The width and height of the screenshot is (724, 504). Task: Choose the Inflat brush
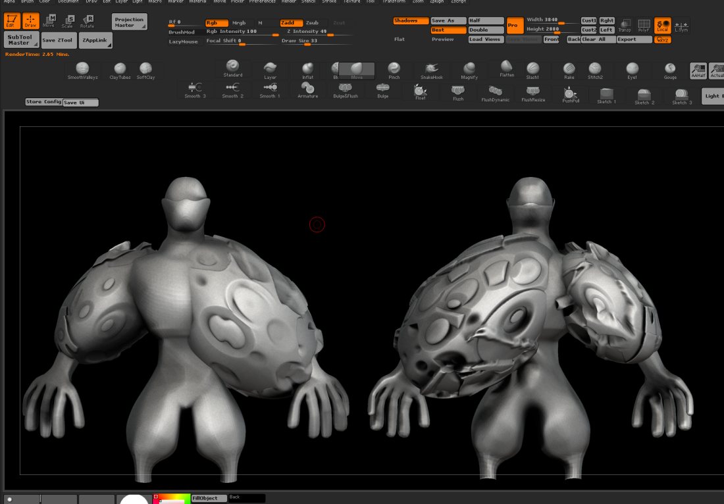tap(307, 70)
